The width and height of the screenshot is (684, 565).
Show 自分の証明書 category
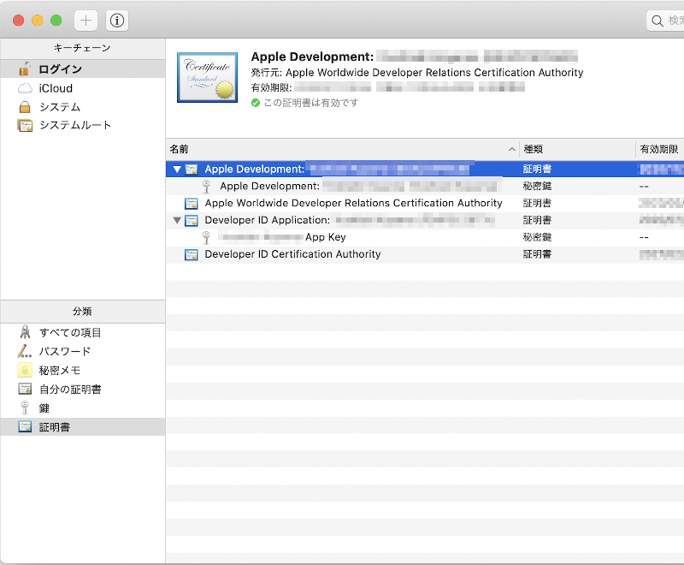pos(70,390)
